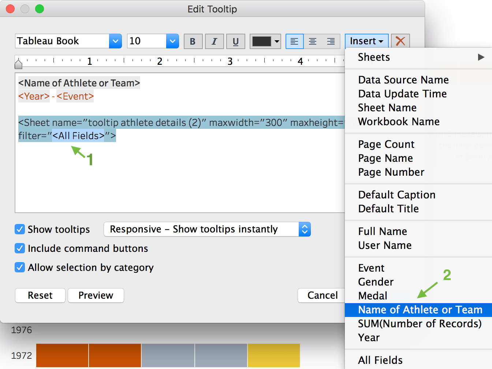Image resolution: width=492 pixels, height=369 pixels.
Task: Open the font size dropdown
Action: click(x=172, y=41)
